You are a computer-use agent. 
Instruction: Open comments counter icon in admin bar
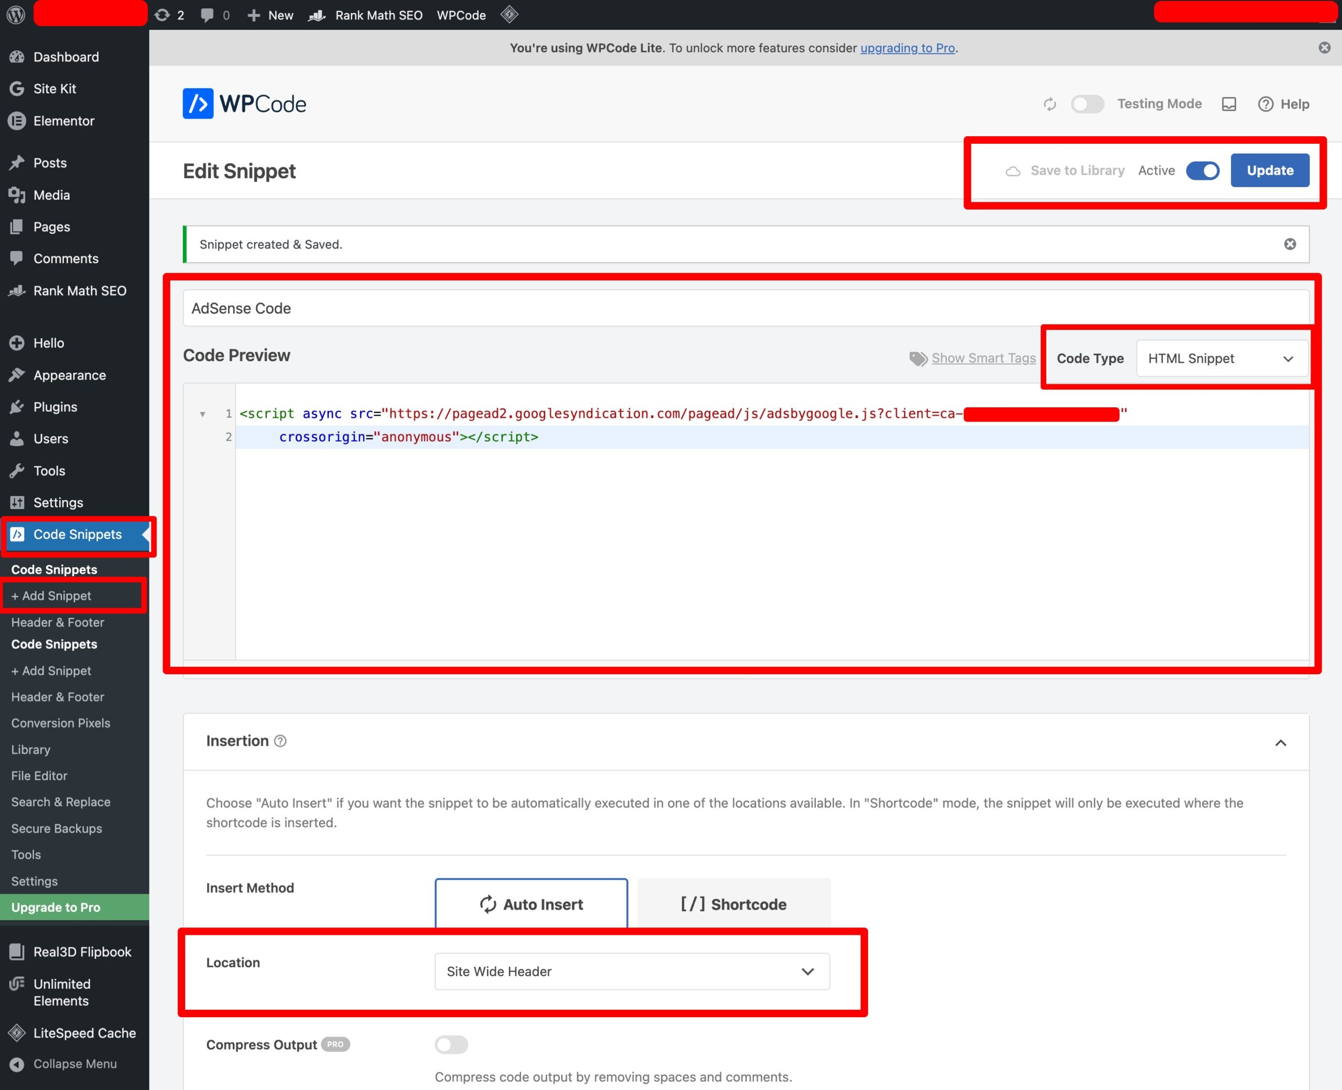pyautogui.click(x=207, y=15)
